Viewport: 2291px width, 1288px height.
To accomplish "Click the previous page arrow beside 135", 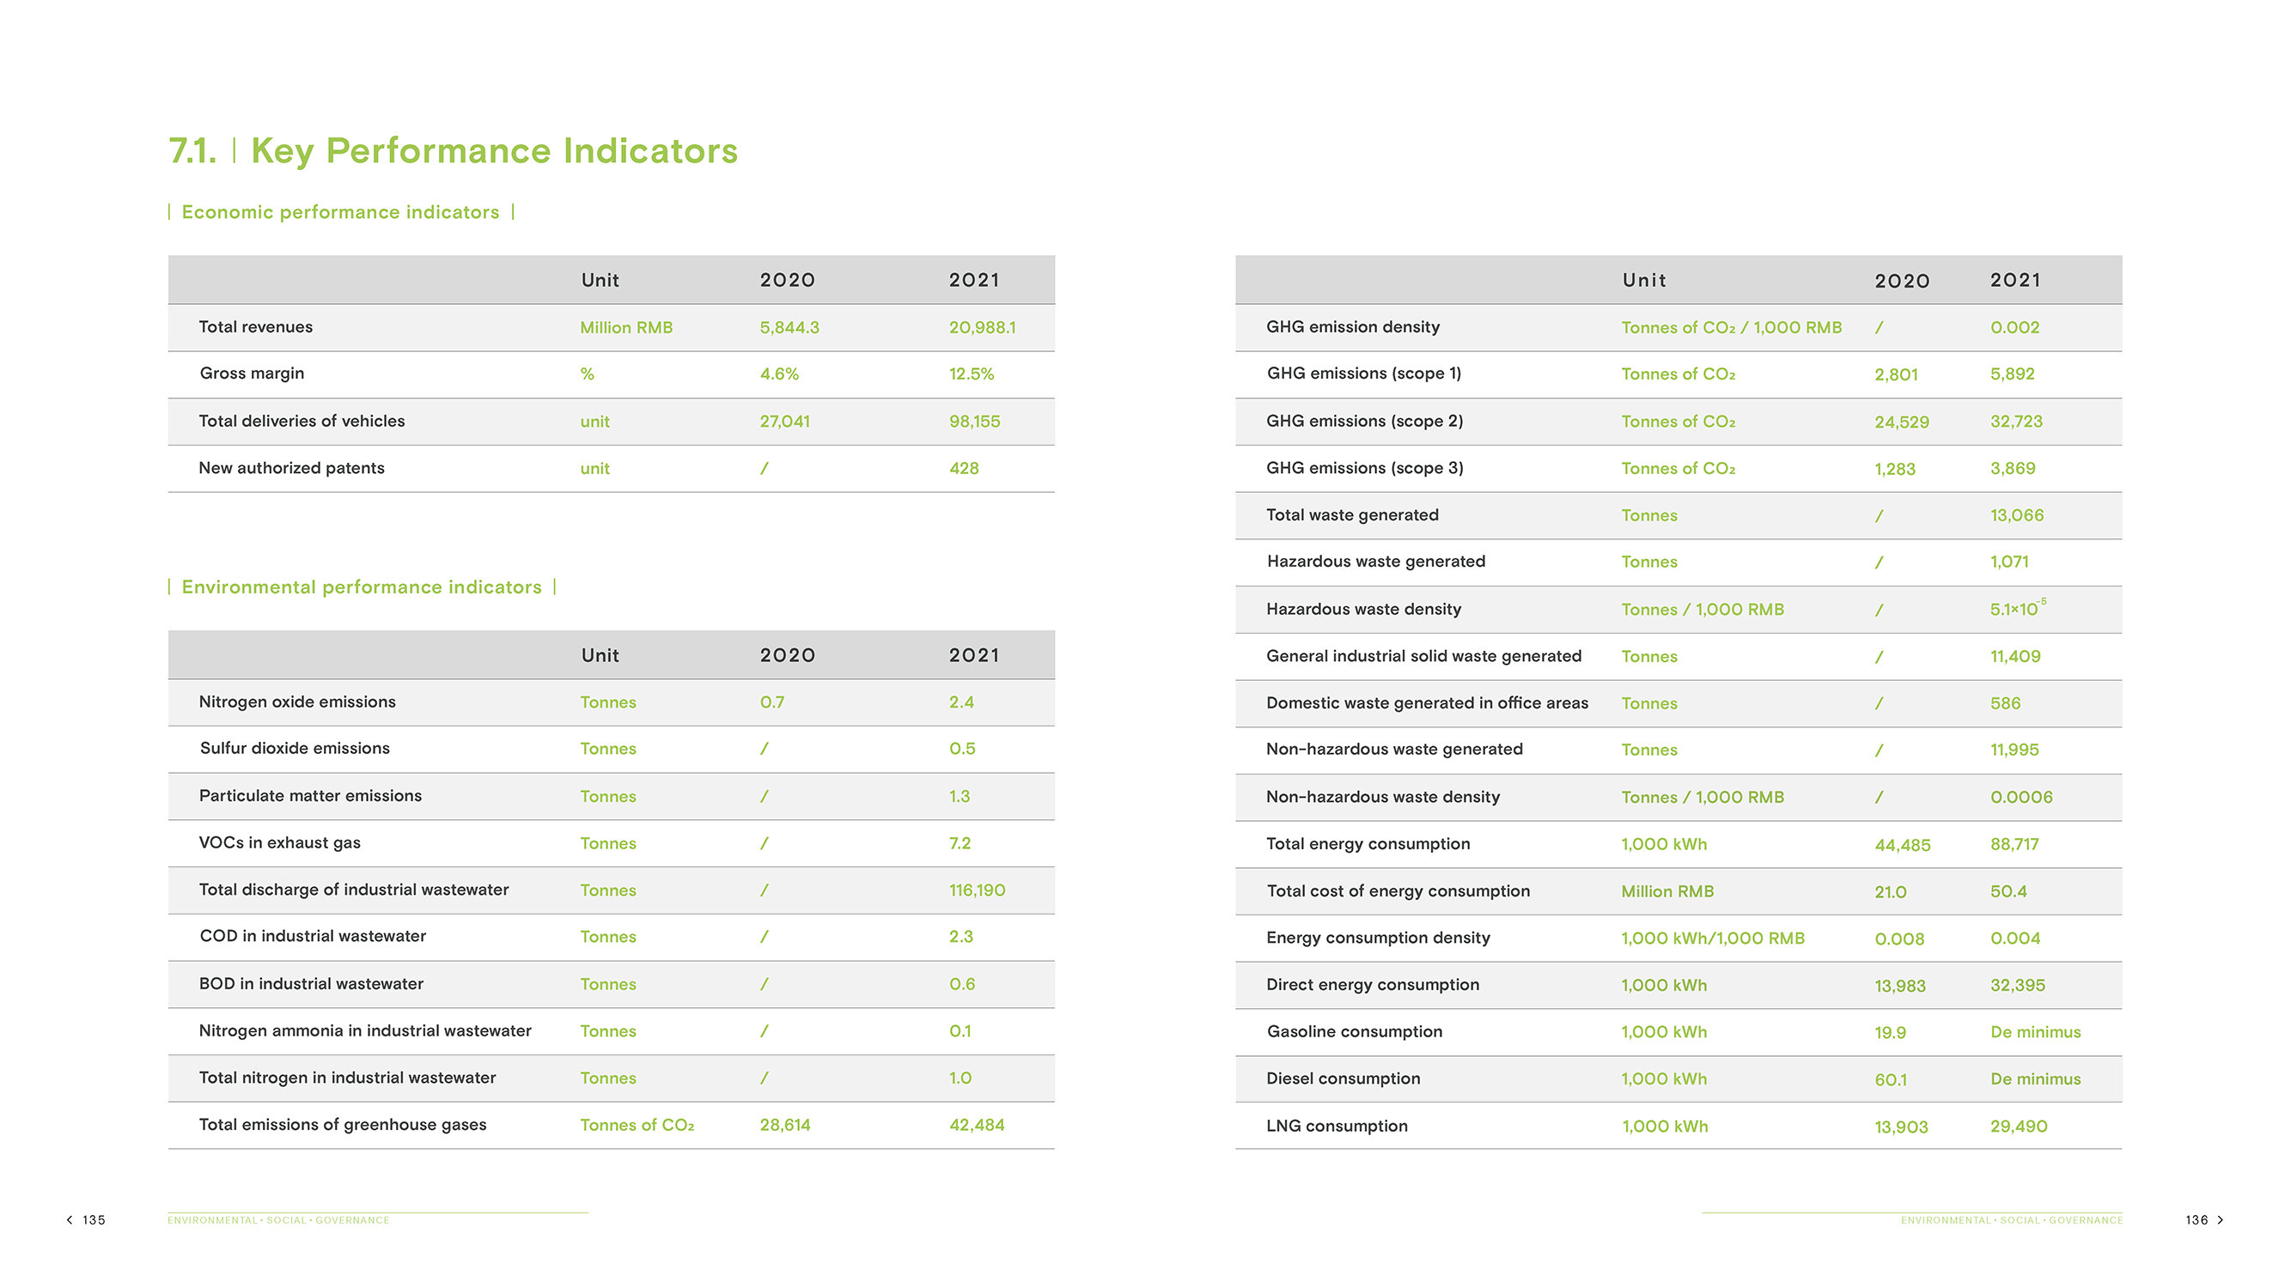I will pyautogui.click(x=70, y=1219).
